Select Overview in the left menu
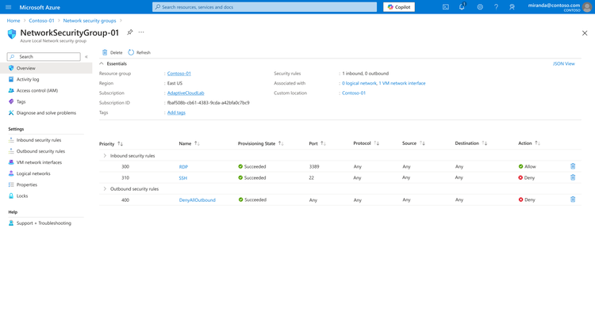 tap(46, 68)
